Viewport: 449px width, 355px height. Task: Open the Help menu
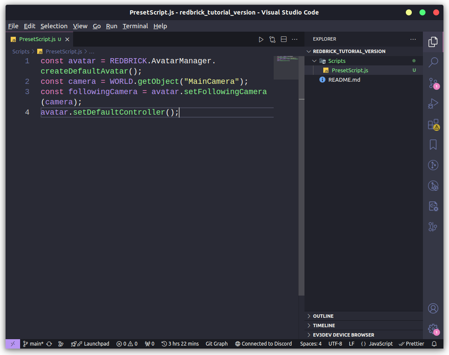coord(160,26)
